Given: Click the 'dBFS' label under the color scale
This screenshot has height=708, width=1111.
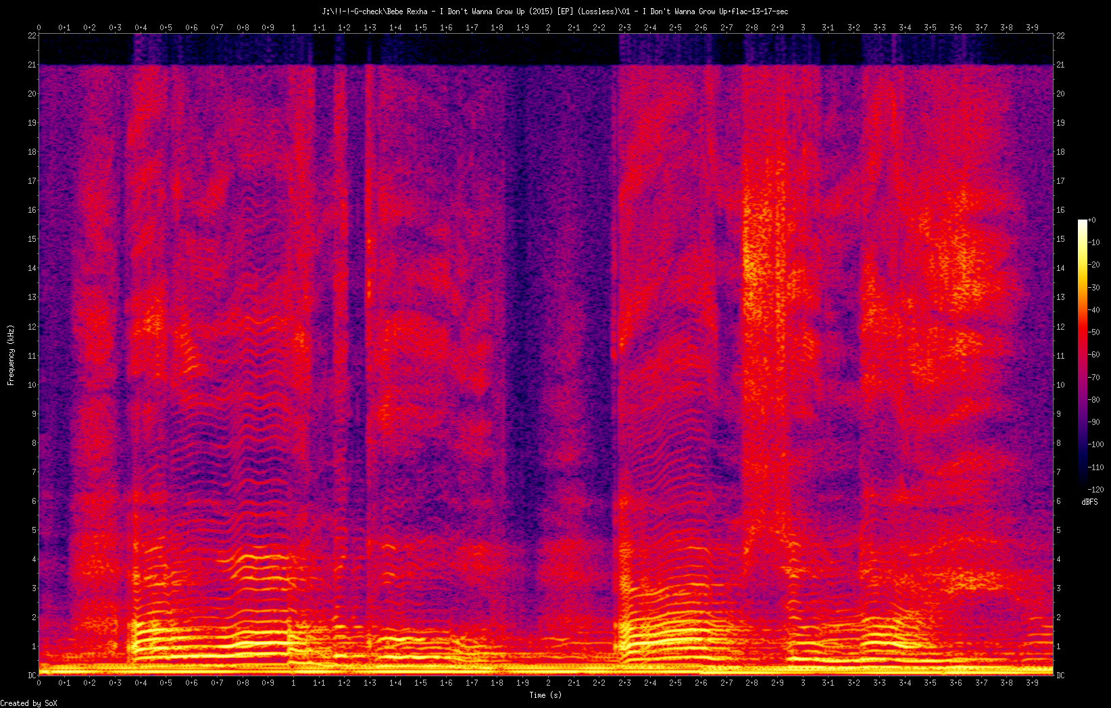Looking at the screenshot, I should coord(1089,502).
